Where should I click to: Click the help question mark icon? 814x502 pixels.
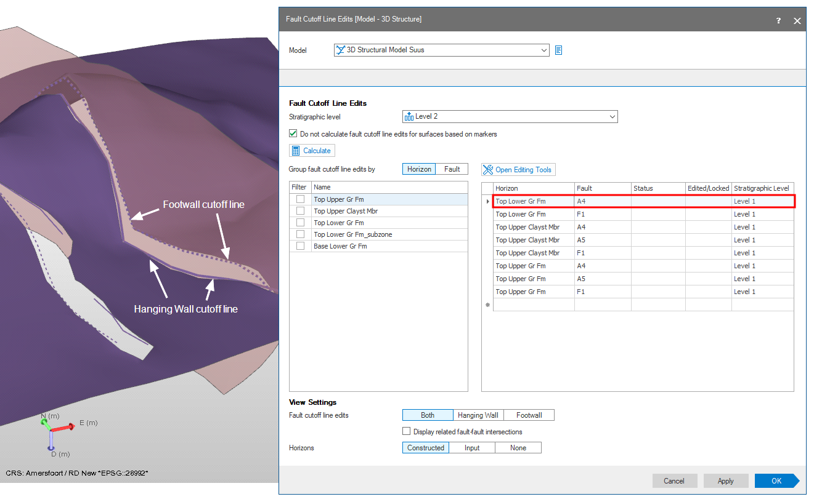[778, 20]
